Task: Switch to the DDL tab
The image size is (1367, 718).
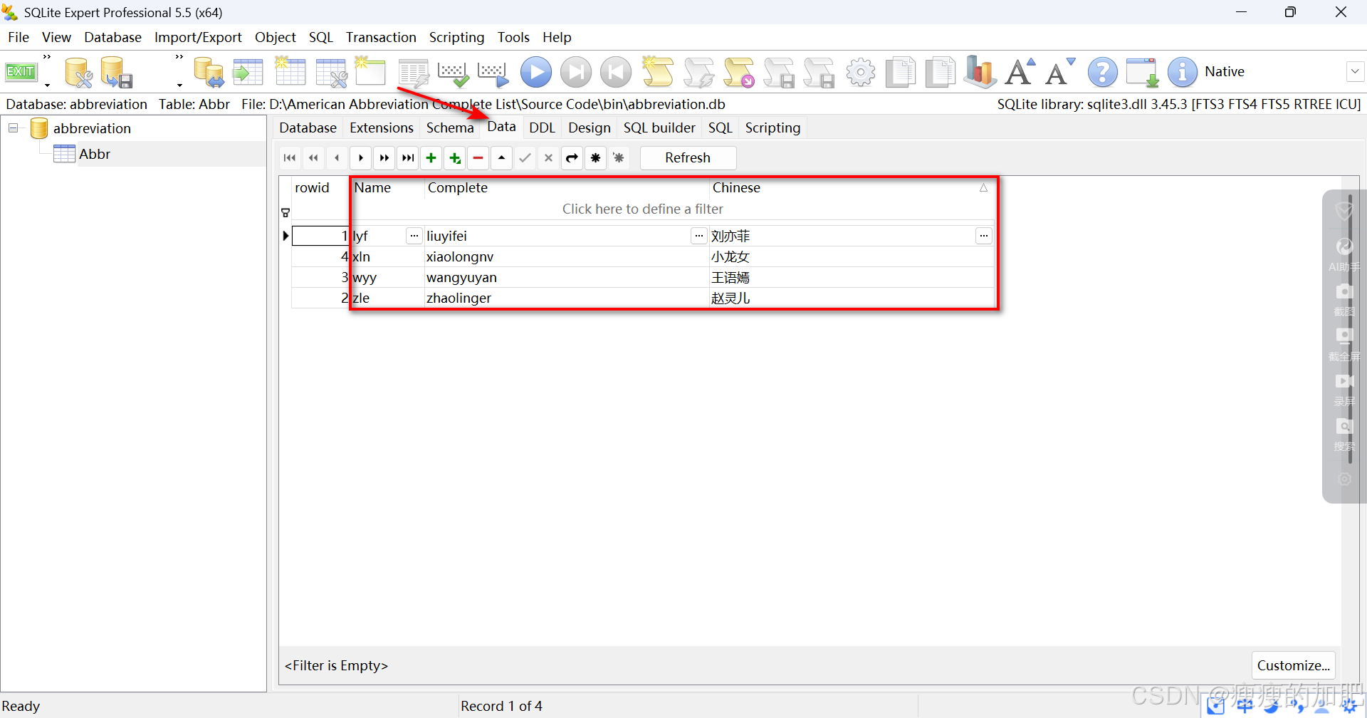Action: [542, 128]
